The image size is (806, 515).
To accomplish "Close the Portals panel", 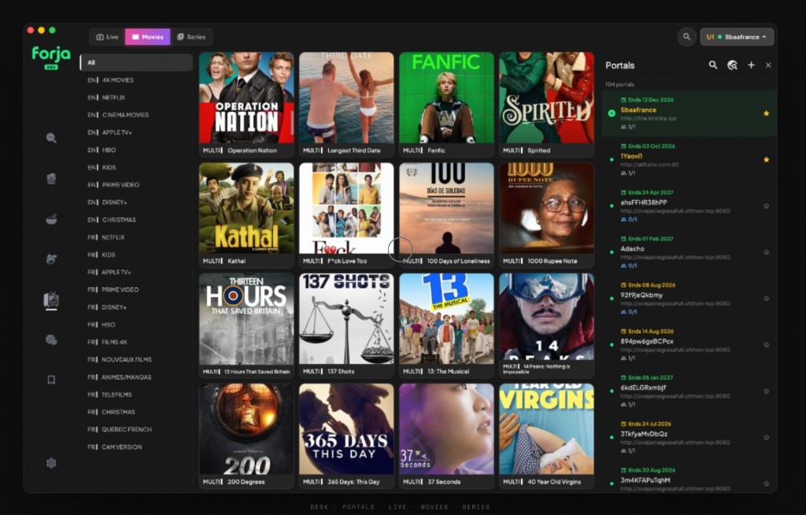I will click(768, 65).
